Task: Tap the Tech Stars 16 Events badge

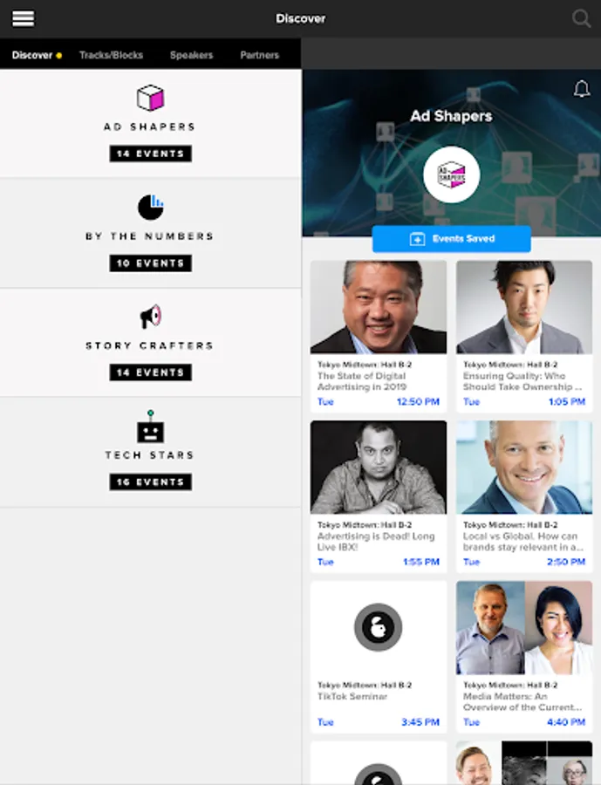Action: 150,482
